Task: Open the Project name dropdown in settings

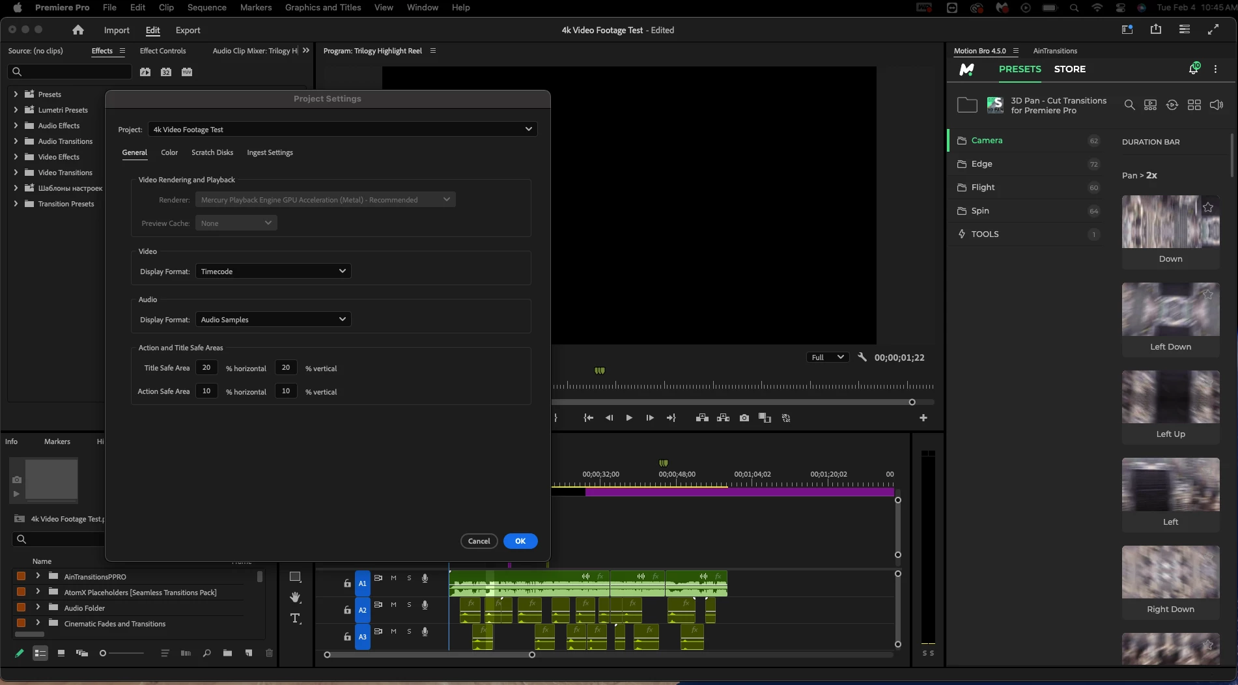Action: coord(343,129)
